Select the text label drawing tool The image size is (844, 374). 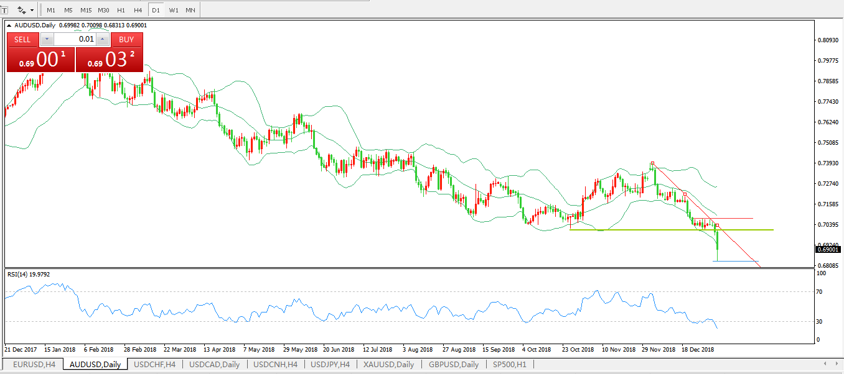click(x=4, y=10)
